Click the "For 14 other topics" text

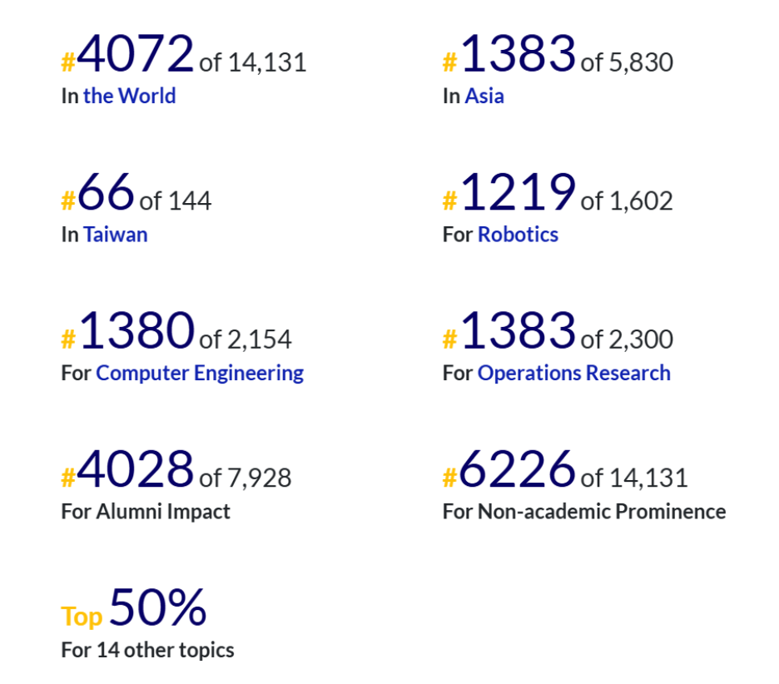pos(147,650)
